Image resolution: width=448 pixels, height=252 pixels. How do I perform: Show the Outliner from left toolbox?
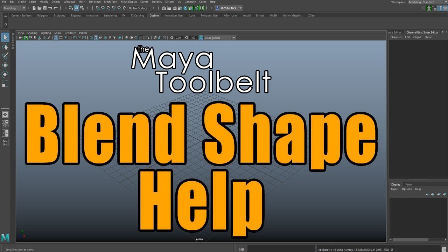pyautogui.click(x=5, y=142)
